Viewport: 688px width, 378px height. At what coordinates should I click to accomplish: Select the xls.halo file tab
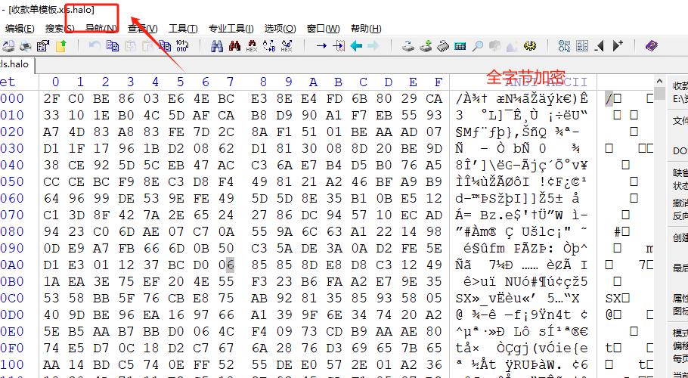(14, 64)
